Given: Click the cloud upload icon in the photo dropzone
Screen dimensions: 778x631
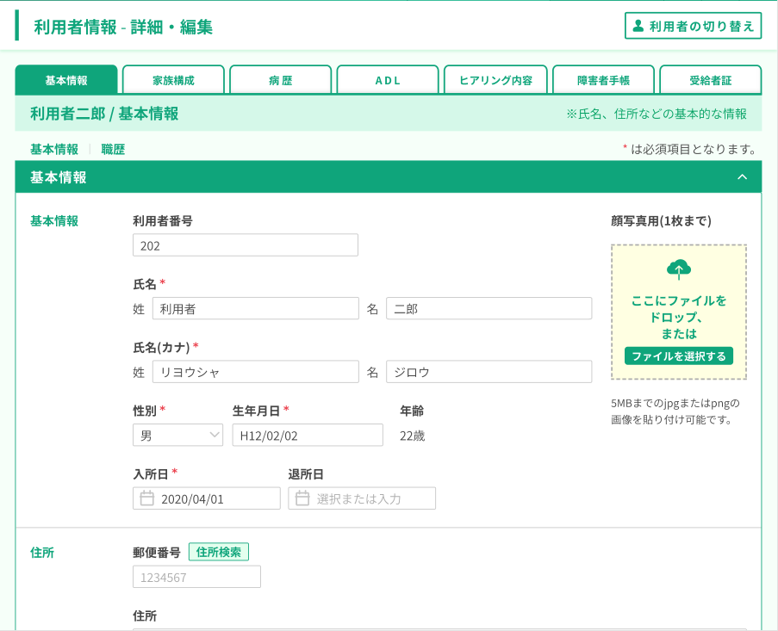Looking at the screenshot, I should pyautogui.click(x=679, y=269).
